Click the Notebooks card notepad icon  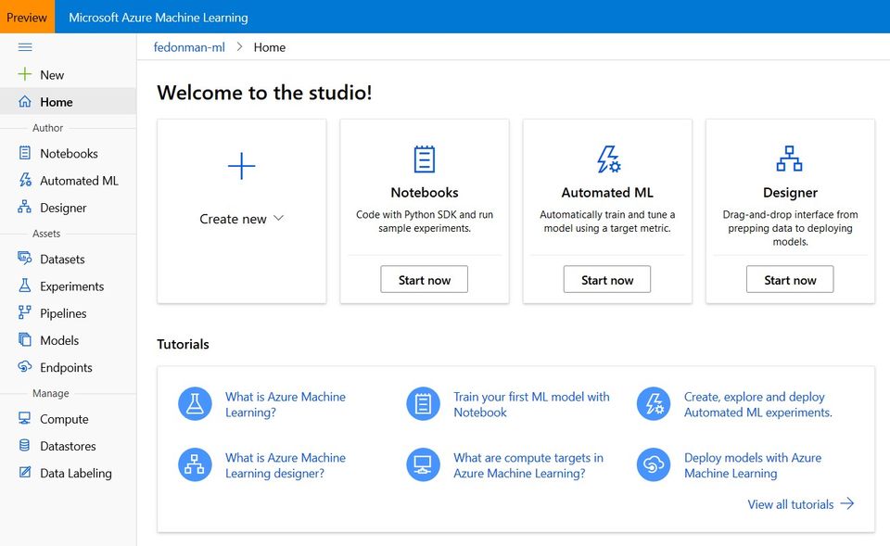pyautogui.click(x=425, y=159)
